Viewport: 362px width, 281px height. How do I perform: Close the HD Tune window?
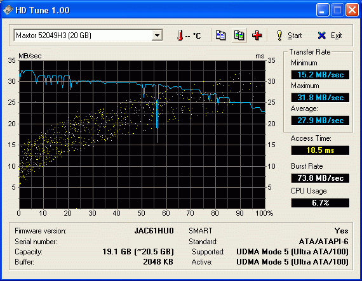pyautogui.click(x=352, y=10)
